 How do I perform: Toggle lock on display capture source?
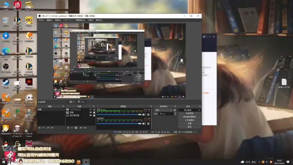pos(94,115)
